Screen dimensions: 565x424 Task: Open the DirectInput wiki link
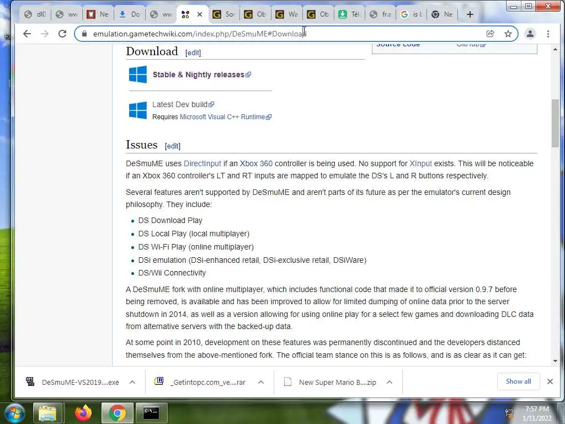pyautogui.click(x=202, y=163)
